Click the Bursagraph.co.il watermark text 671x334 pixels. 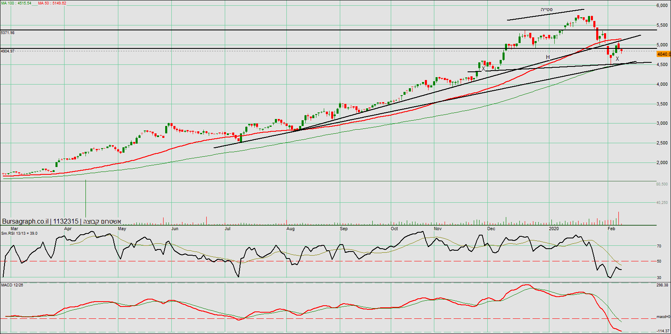tap(25, 222)
